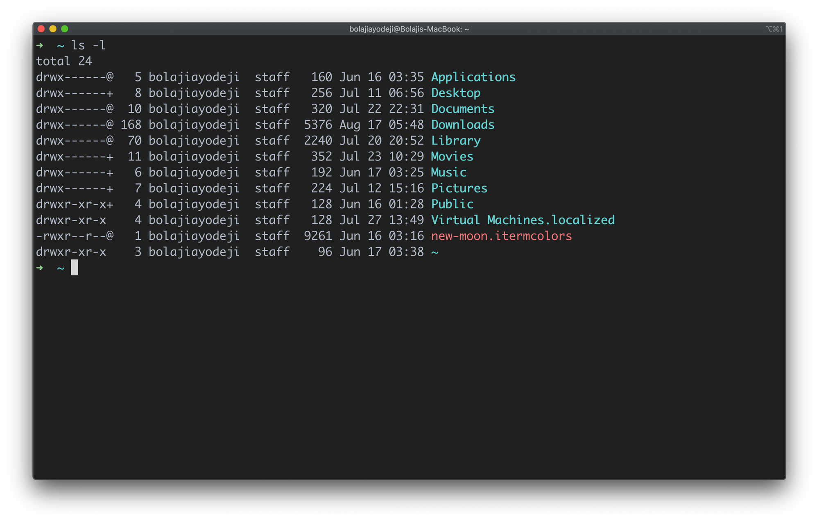Click the 9261 file size value
The width and height of the screenshot is (819, 523).
(x=318, y=235)
